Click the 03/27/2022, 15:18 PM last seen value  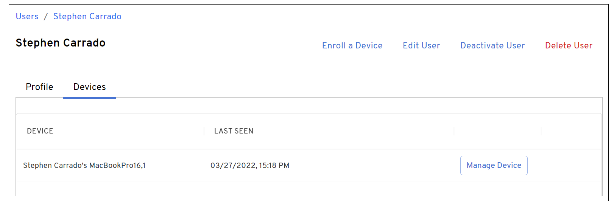250,166
